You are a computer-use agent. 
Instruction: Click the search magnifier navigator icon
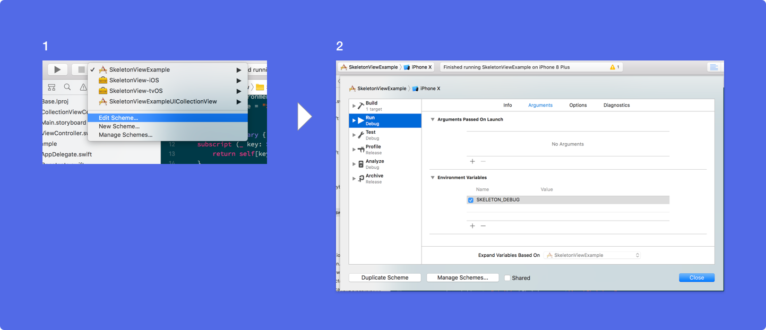(x=67, y=87)
